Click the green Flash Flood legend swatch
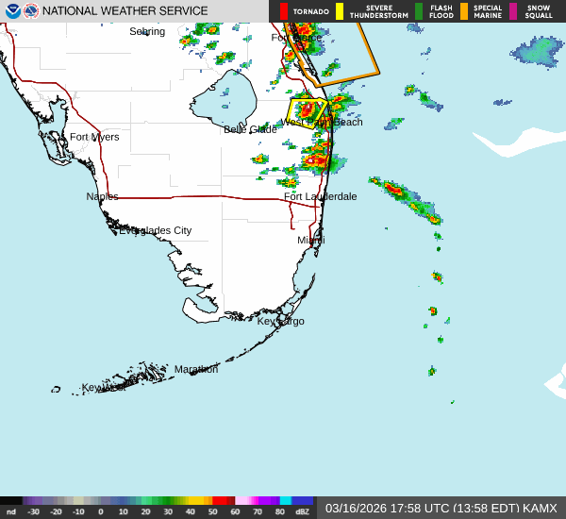Screen dimensions: 566x519 click(x=419, y=11)
